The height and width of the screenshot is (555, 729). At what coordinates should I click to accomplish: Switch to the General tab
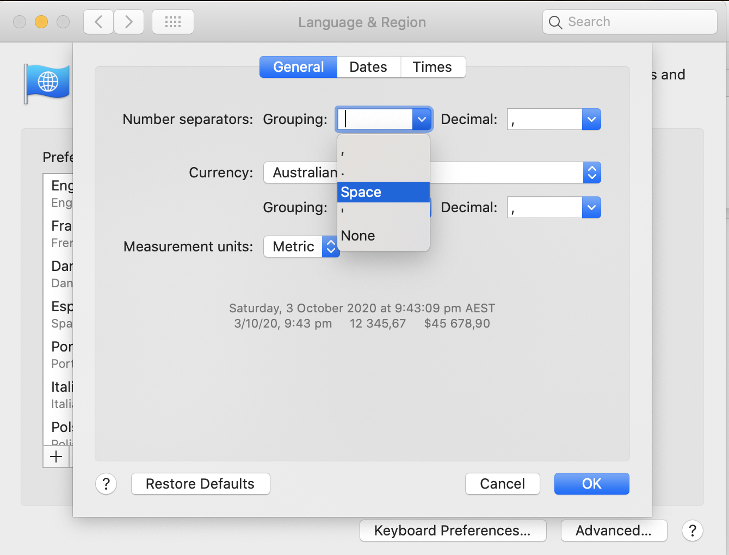click(298, 67)
